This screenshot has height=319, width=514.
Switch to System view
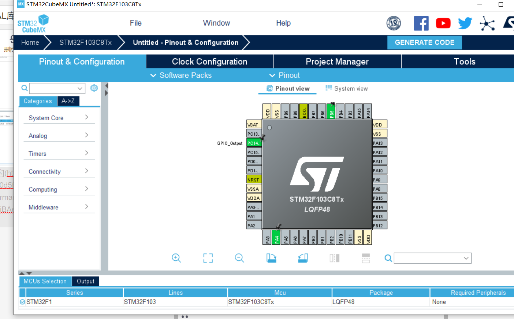[346, 88]
